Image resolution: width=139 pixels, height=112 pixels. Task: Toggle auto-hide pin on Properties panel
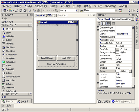click(130, 15)
